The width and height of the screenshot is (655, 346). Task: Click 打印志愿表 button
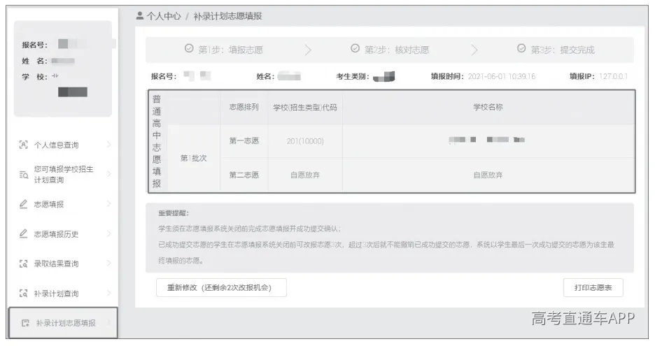click(x=593, y=287)
